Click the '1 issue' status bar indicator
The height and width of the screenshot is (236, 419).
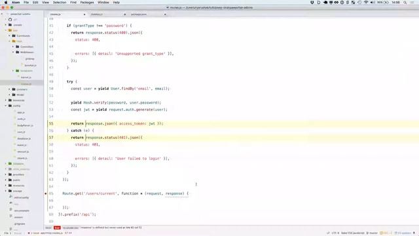(33, 233)
